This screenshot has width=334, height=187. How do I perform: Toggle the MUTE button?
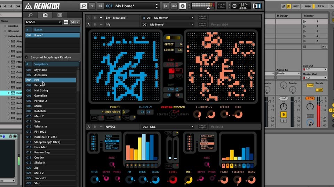169,166
